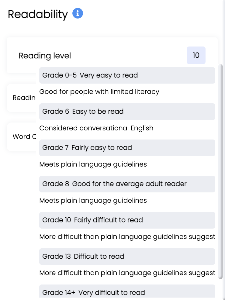
Task: Click the reading level score badge 10
Action: 196,55
